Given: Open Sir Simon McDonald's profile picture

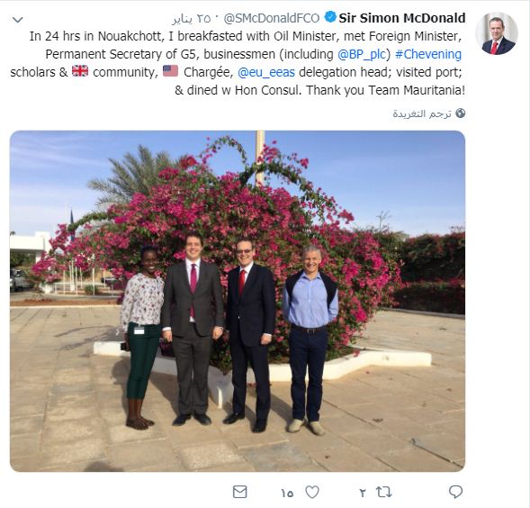Looking at the screenshot, I should pos(497,33).
